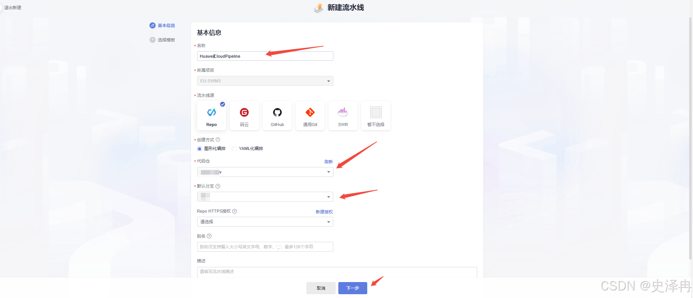
Task: Click the 代码仓 label
Action: coord(203,161)
